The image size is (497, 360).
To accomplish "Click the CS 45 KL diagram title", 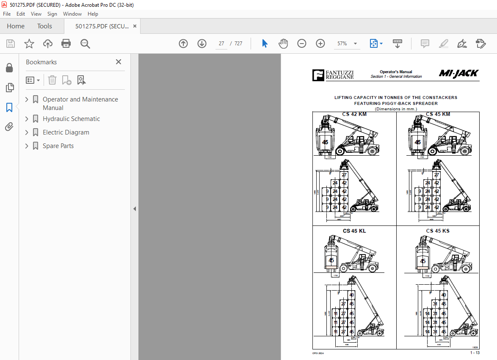I will coord(354,231).
